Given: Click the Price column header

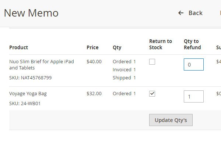Looking at the screenshot, I should [x=92, y=47].
